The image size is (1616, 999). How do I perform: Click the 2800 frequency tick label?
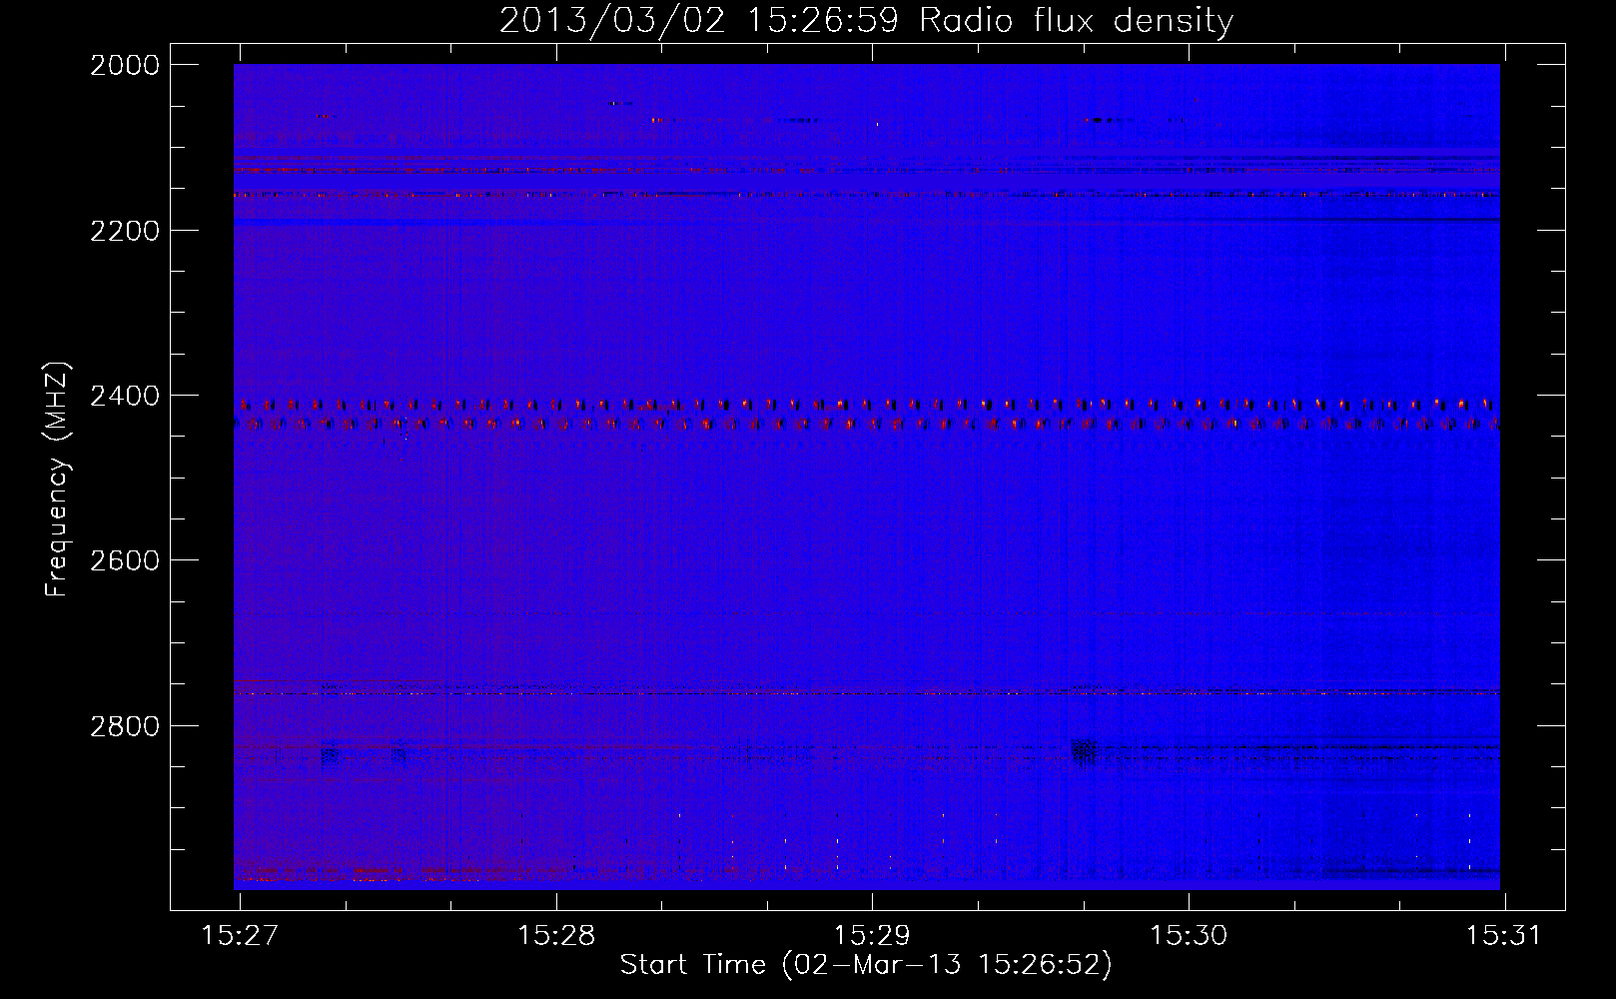tap(125, 726)
